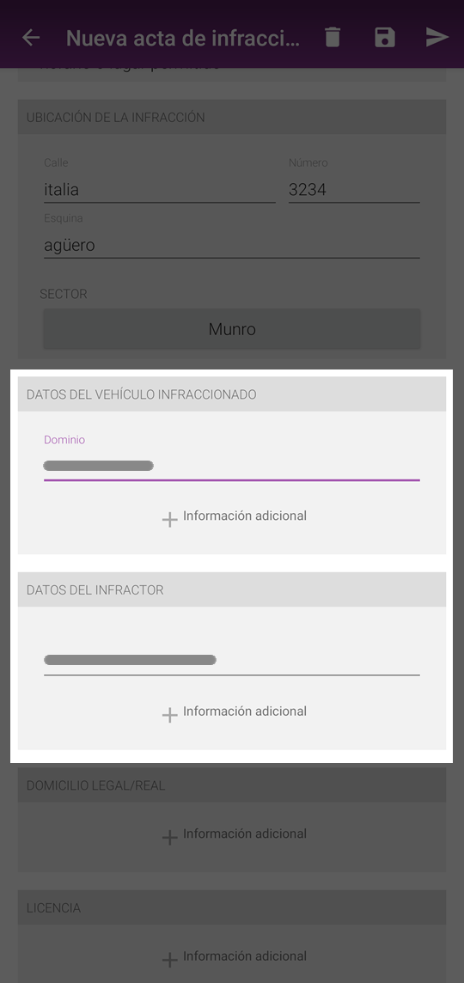Focus the Dominio input field

pos(232,466)
